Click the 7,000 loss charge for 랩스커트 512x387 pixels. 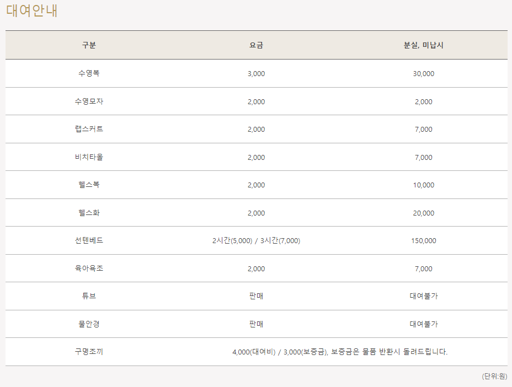coord(424,129)
